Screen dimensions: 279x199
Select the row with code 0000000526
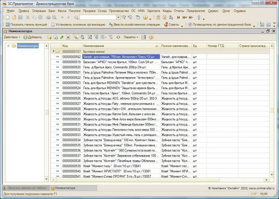[x=160, y=99]
